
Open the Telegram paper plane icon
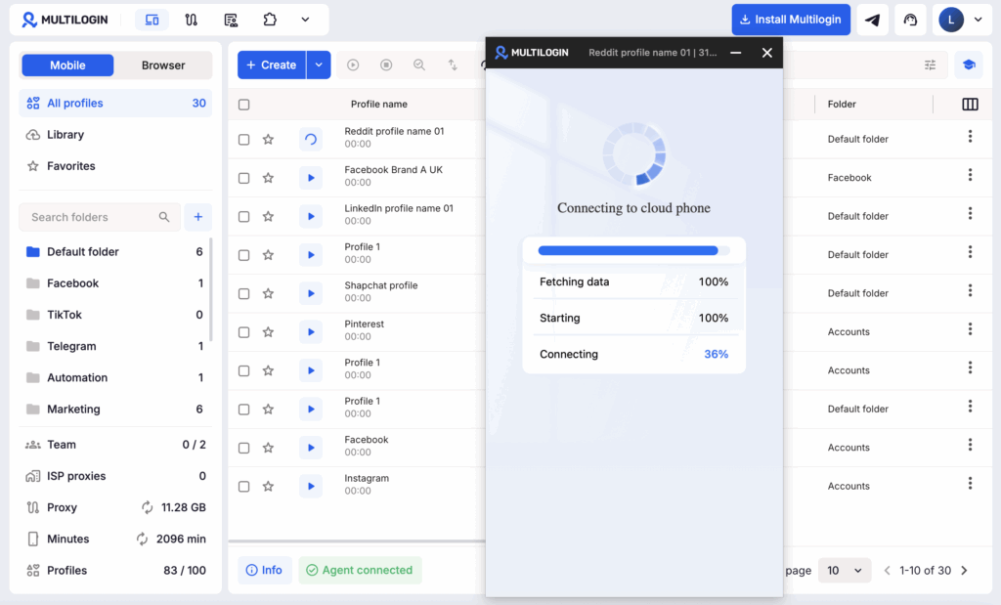click(x=872, y=20)
